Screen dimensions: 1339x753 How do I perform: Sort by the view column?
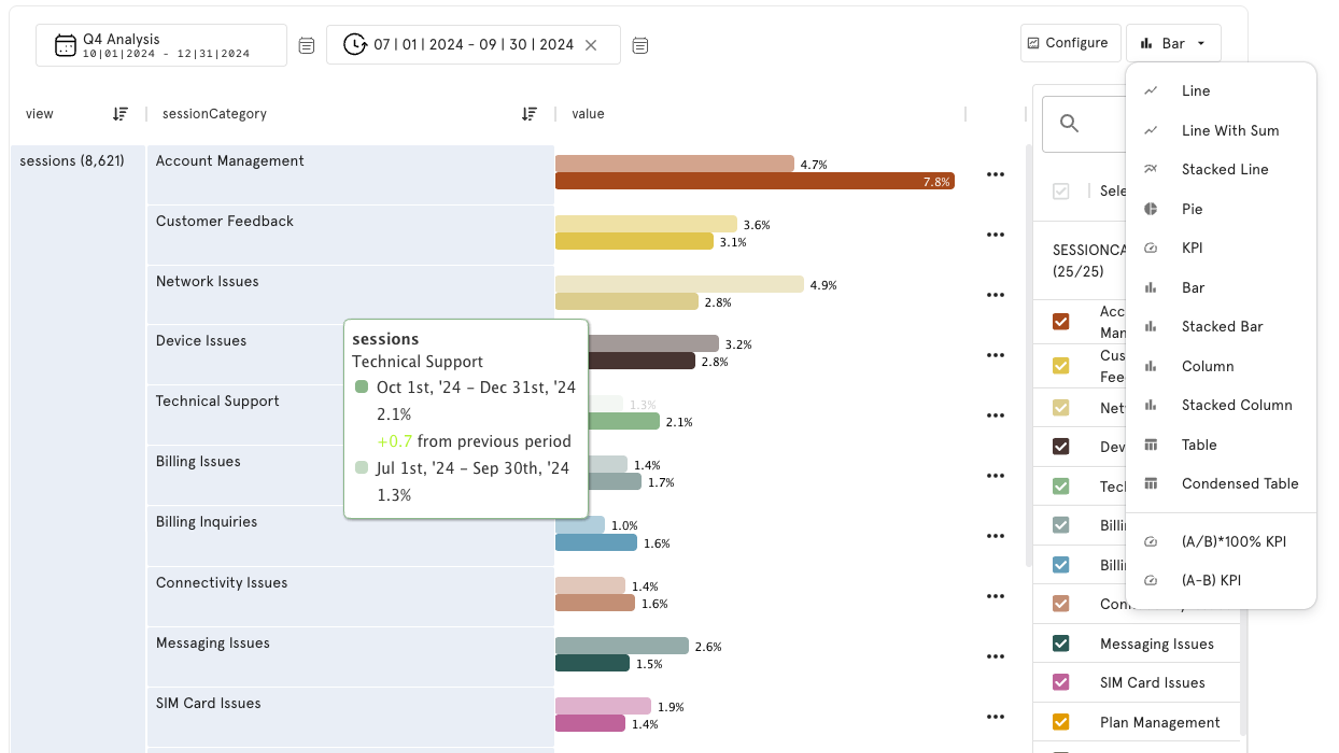tap(120, 114)
